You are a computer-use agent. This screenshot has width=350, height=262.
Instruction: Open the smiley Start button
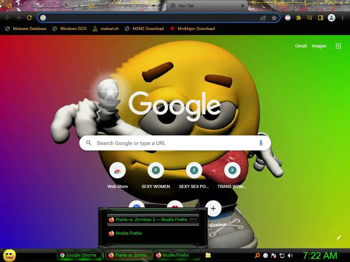pos(9,256)
